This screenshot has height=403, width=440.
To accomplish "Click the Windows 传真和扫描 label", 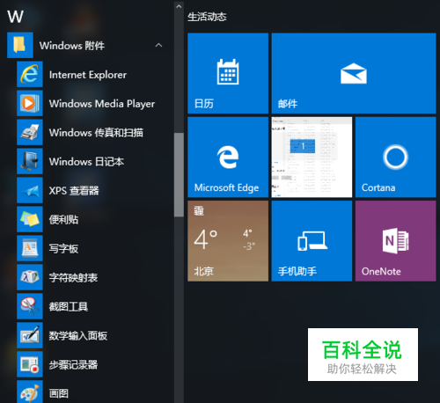I will click(x=96, y=133).
